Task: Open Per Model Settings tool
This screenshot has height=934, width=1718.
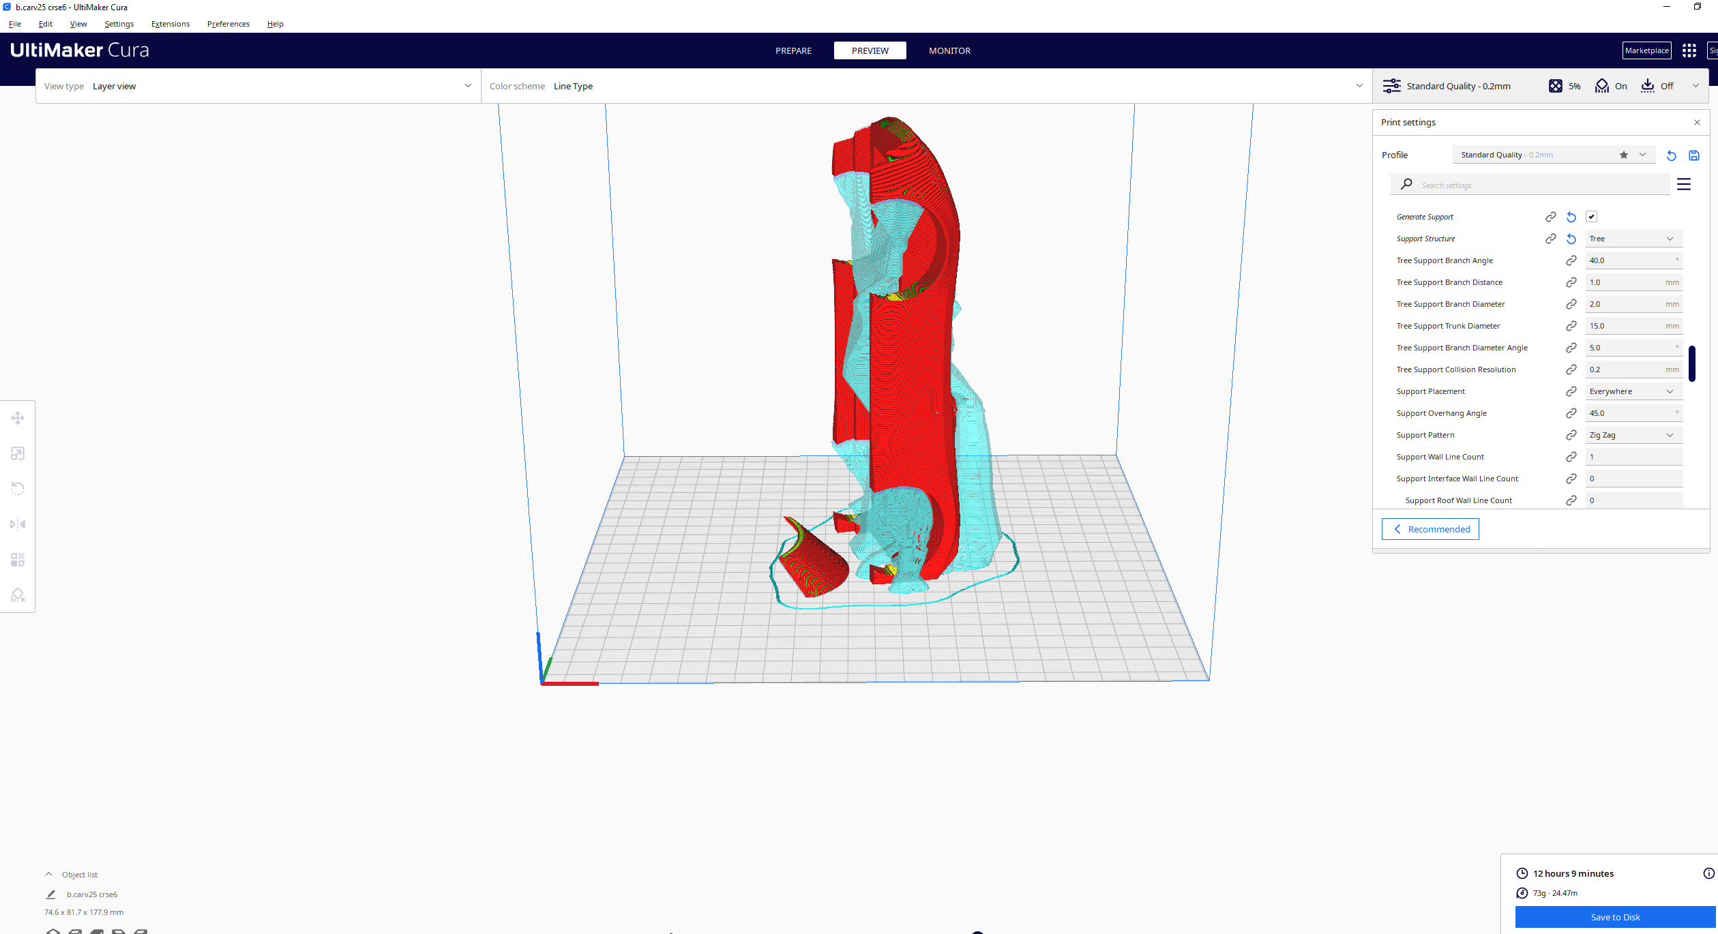Action: 18,560
